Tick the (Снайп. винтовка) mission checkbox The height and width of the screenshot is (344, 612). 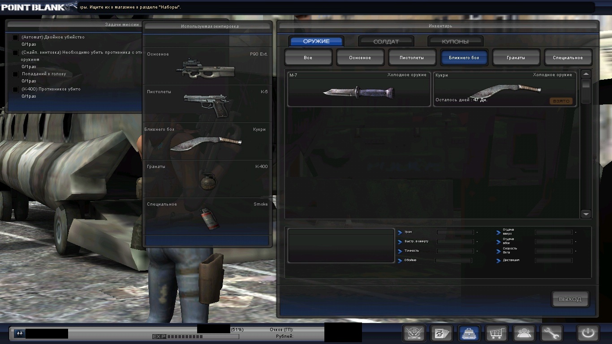[x=16, y=53]
